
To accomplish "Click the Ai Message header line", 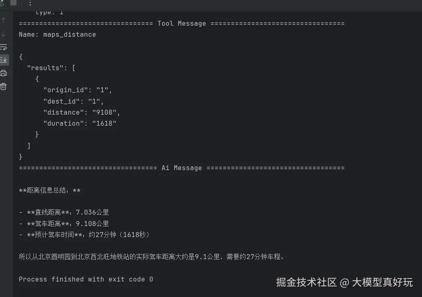I will click(181, 168).
